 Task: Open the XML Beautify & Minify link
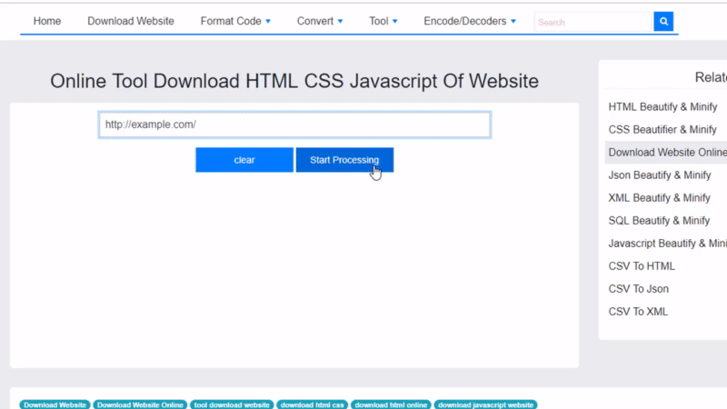point(659,198)
